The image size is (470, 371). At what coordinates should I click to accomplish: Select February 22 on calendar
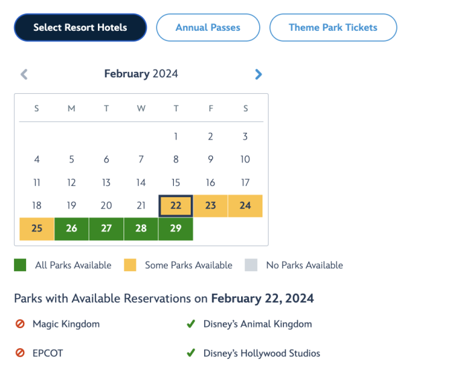[x=176, y=206]
